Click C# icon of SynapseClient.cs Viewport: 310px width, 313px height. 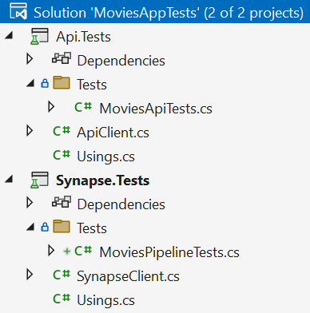pos(62,275)
